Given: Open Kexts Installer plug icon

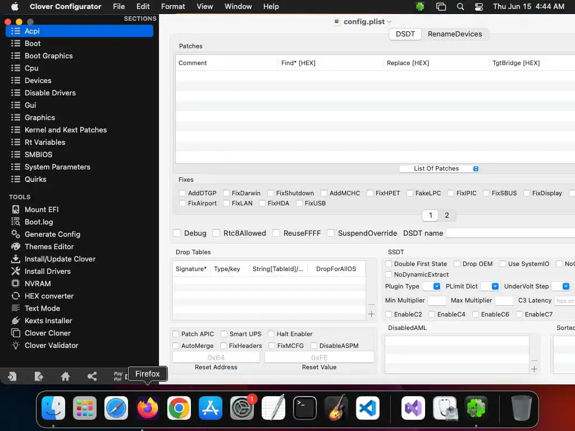Looking at the screenshot, I should tap(15, 320).
